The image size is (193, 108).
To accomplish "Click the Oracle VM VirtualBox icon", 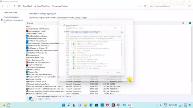I will point(27,94).
